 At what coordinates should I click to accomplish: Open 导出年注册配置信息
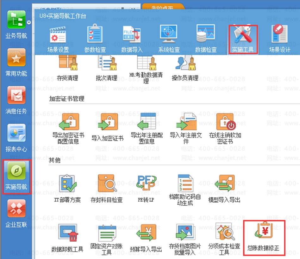tap(147, 129)
